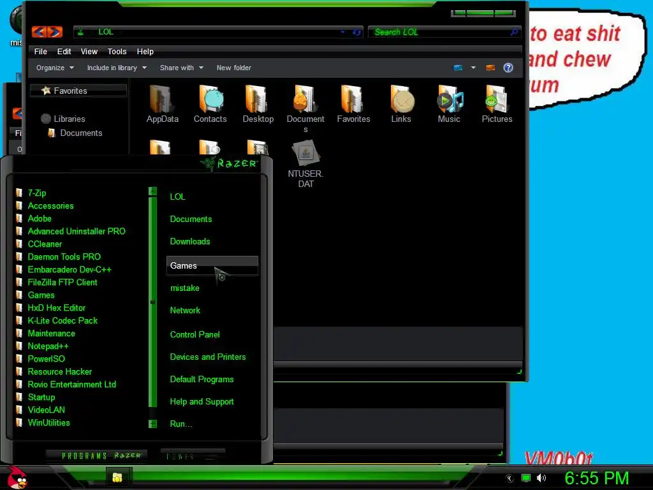Image resolution: width=653 pixels, height=490 pixels.
Task: Open the Help menu
Action: coord(145,51)
